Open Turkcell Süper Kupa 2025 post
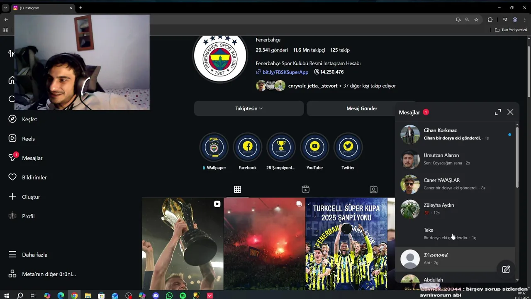Viewport: 531px width, 299px height. point(346,244)
